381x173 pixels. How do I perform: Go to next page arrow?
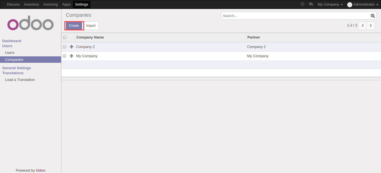point(371,25)
